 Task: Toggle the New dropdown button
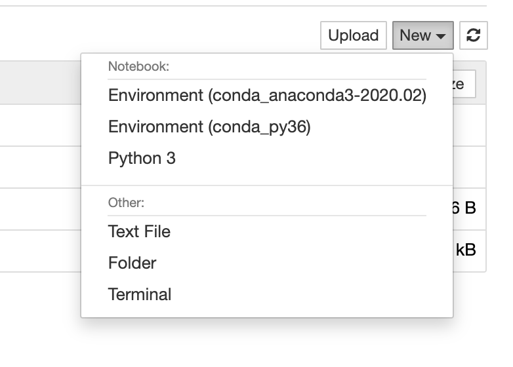(x=422, y=35)
